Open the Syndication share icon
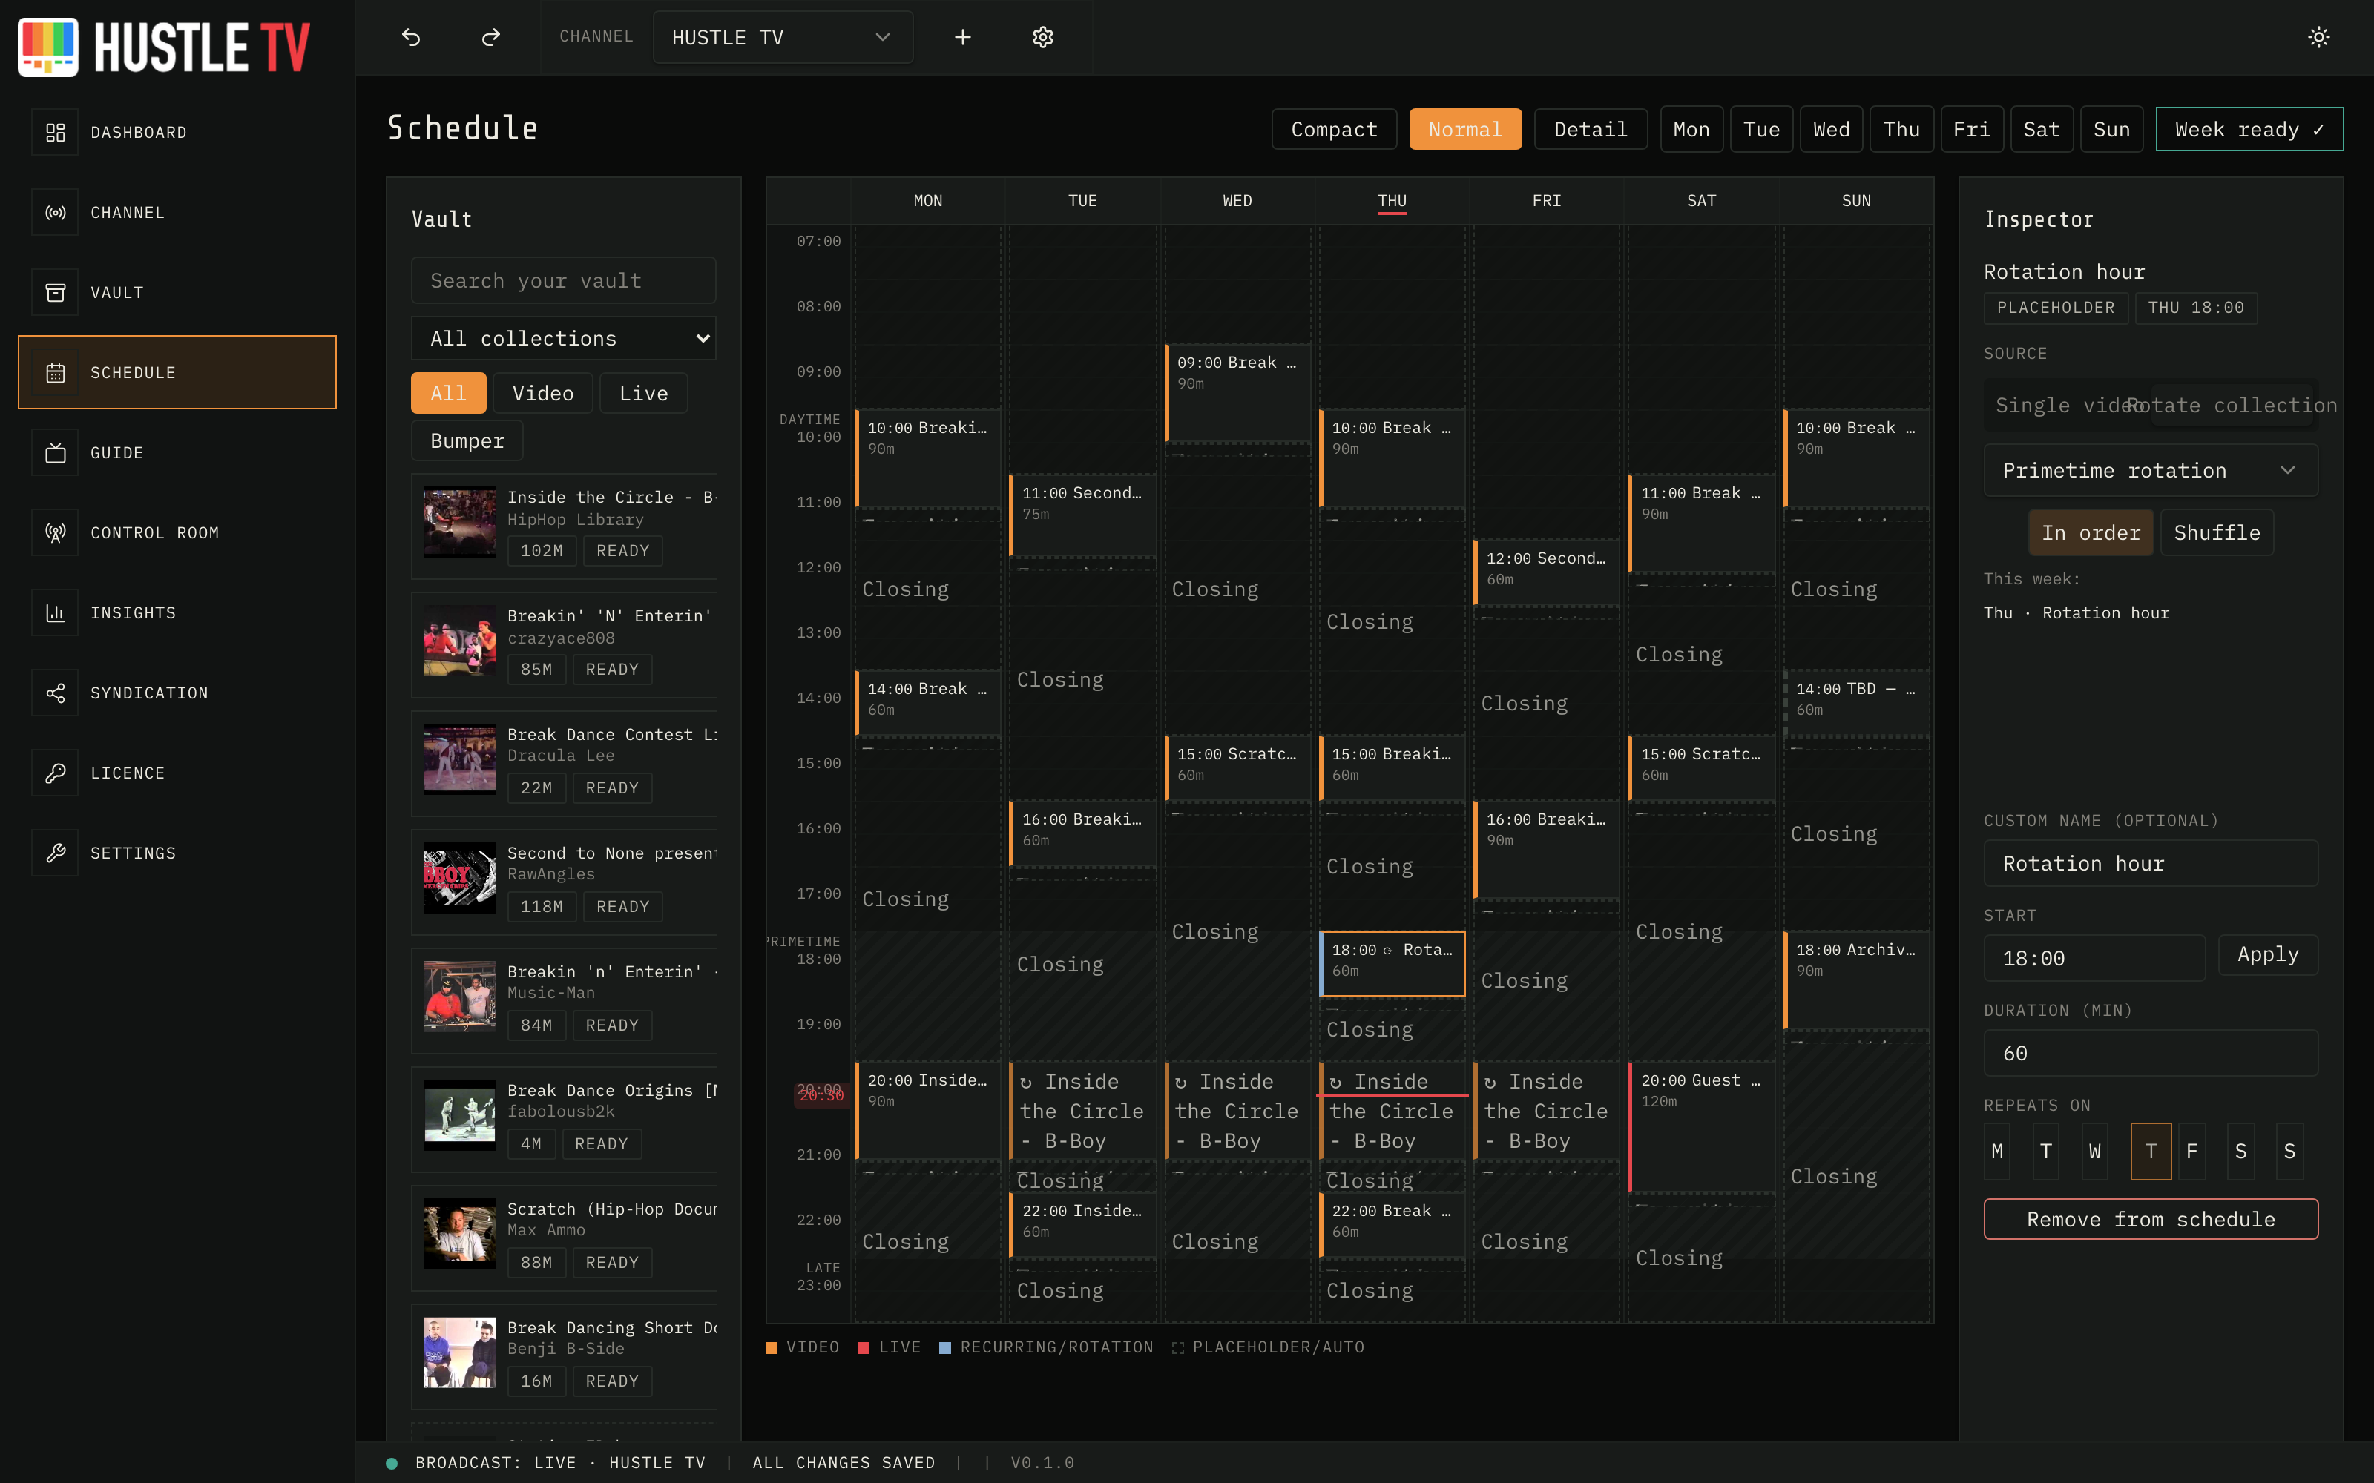This screenshot has height=1483, width=2374. (x=55, y=693)
